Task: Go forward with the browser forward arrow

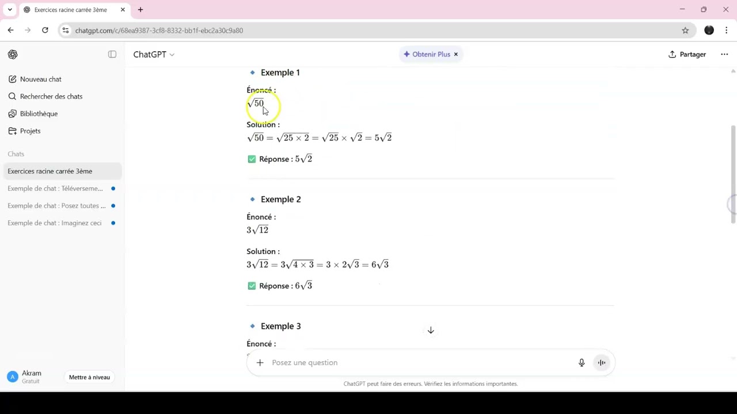Action: click(x=28, y=30)
